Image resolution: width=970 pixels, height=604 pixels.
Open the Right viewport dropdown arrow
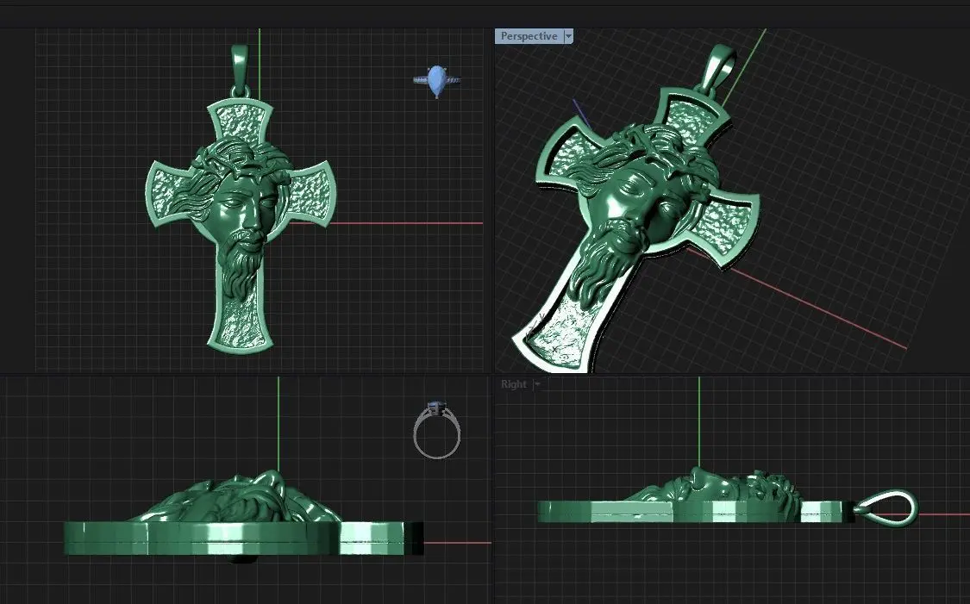pyautogui.click(x=537, y=384)
